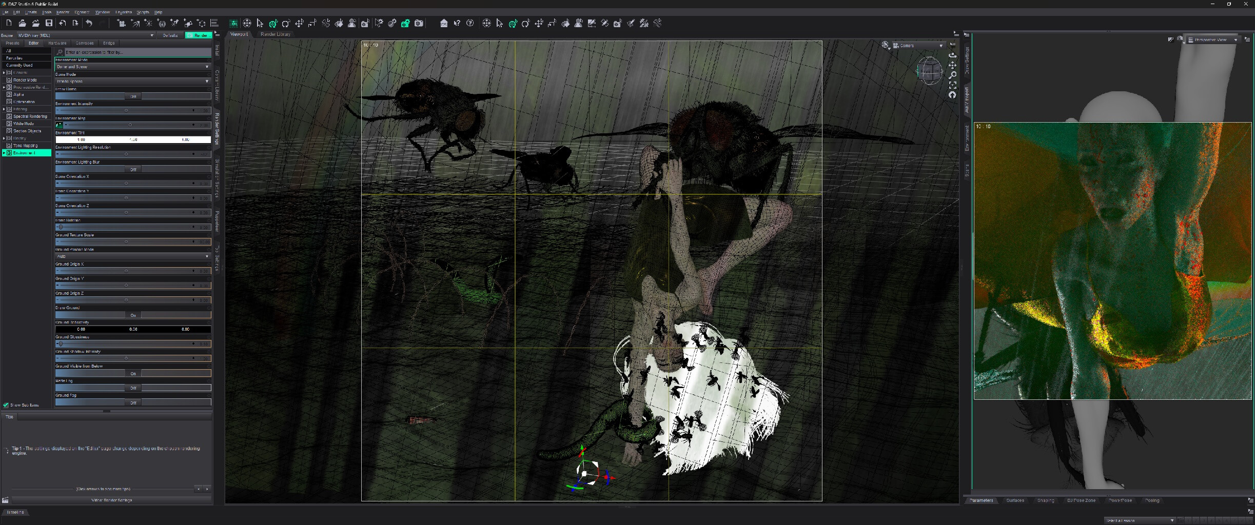
Task: Open the Window menu
Action: [x=103, y=12]
